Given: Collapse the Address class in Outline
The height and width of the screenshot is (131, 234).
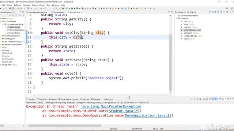Looking at the screenshot, I should click(x=176, y=19).
